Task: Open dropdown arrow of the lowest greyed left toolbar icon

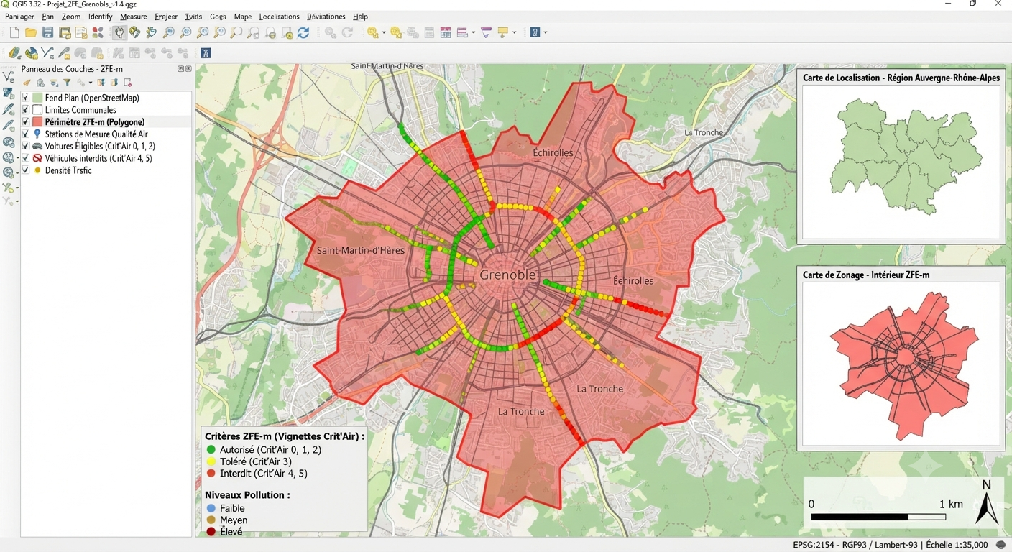Action: (17, 202)
